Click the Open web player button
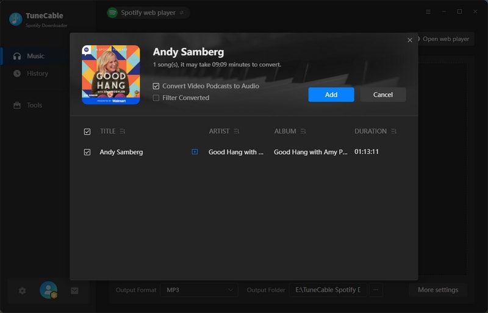The image size is (488, 313). (x=446, y=39)
